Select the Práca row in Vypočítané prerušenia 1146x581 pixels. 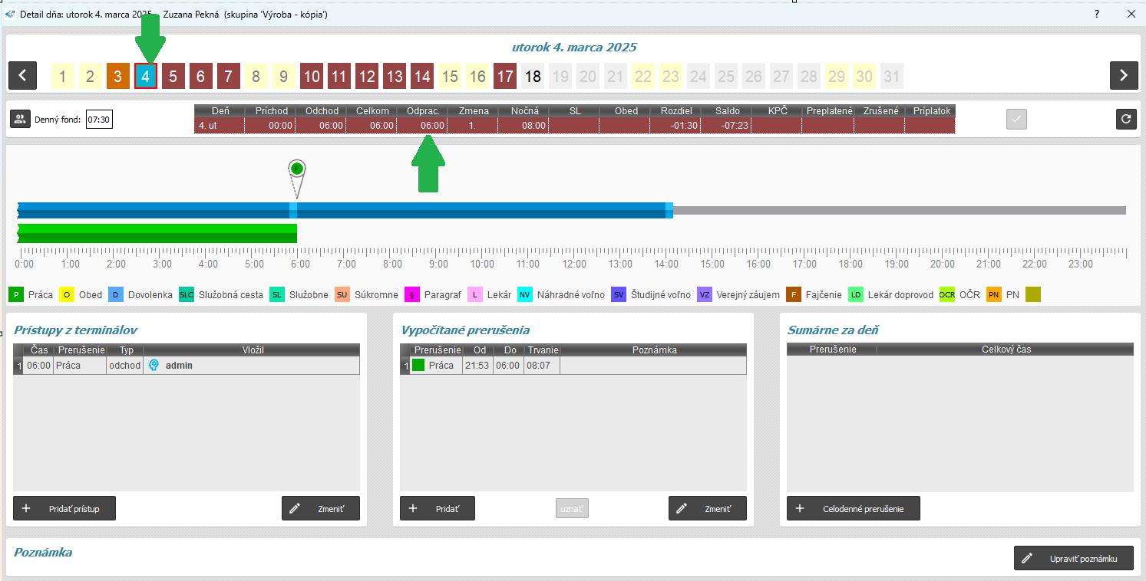point(441,366)
